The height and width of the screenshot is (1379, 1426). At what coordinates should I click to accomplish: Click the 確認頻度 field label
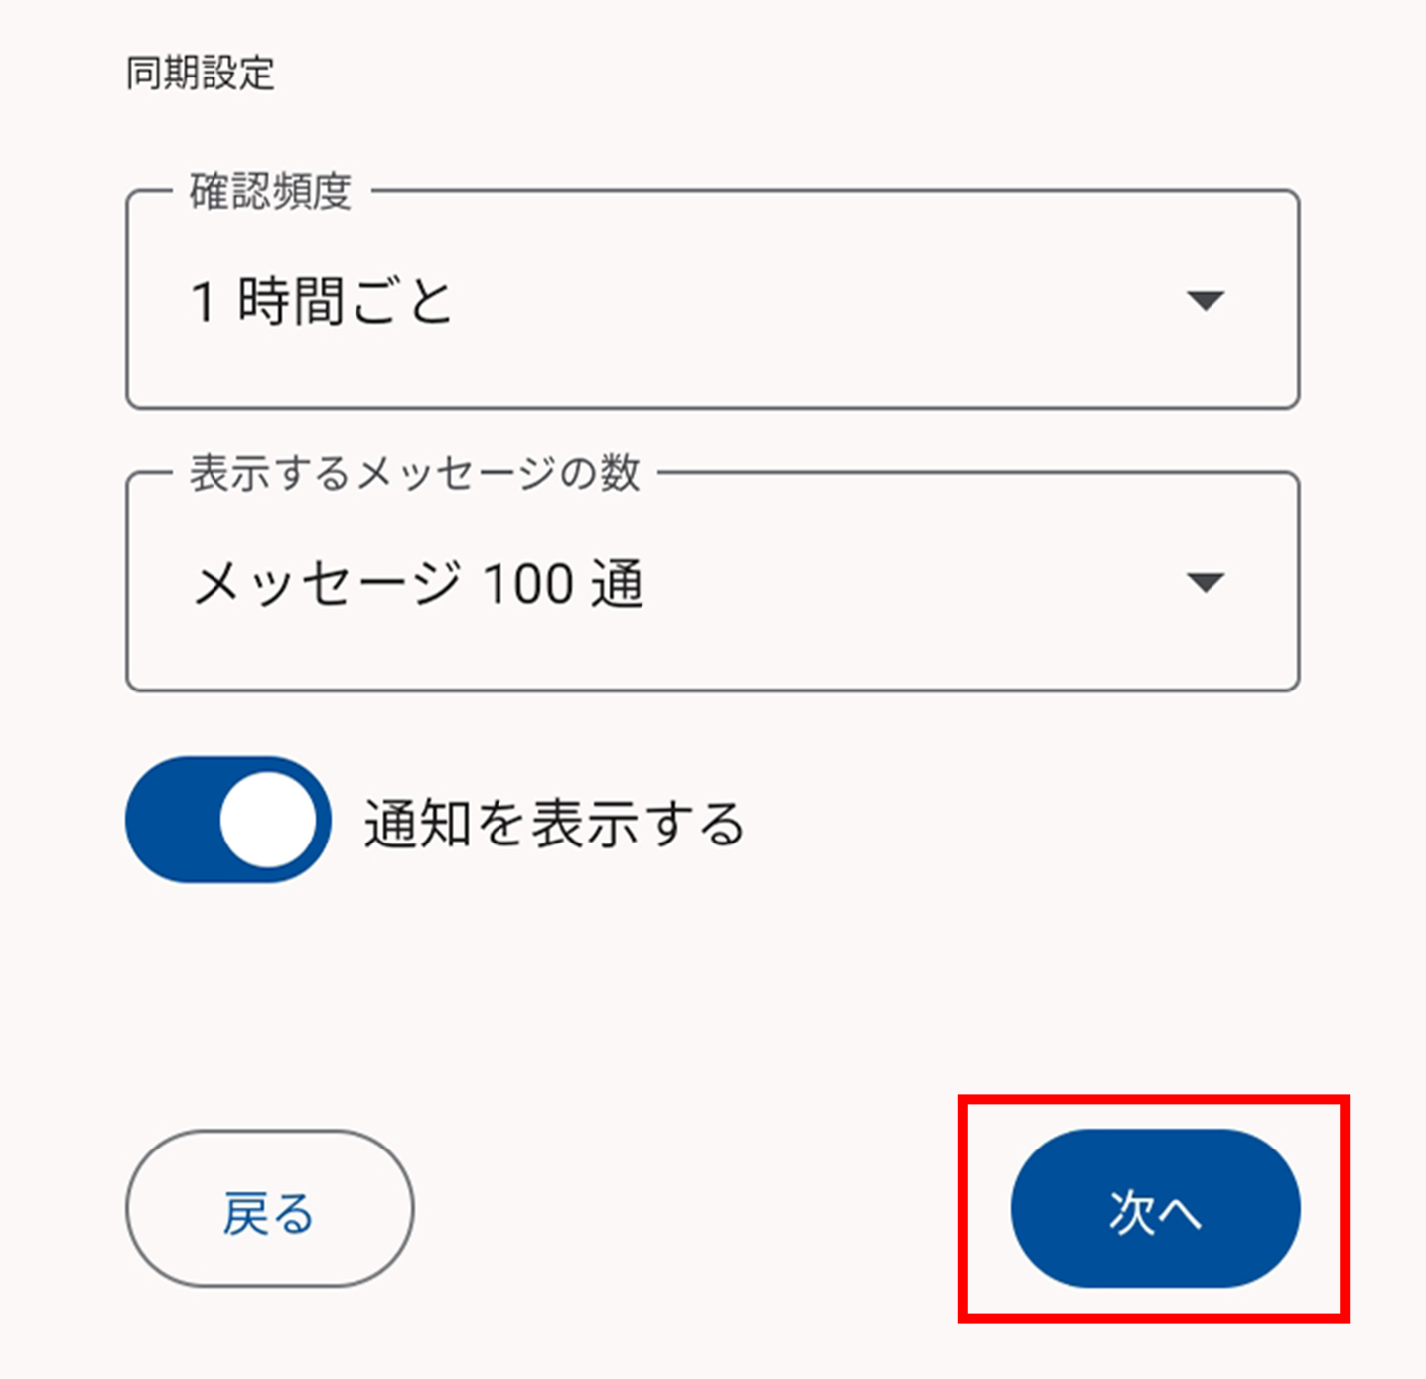tap(270, 191)
